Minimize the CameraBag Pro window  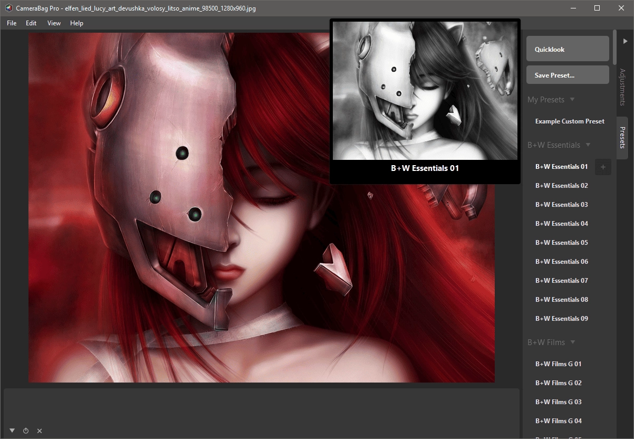tap(573, 8)
